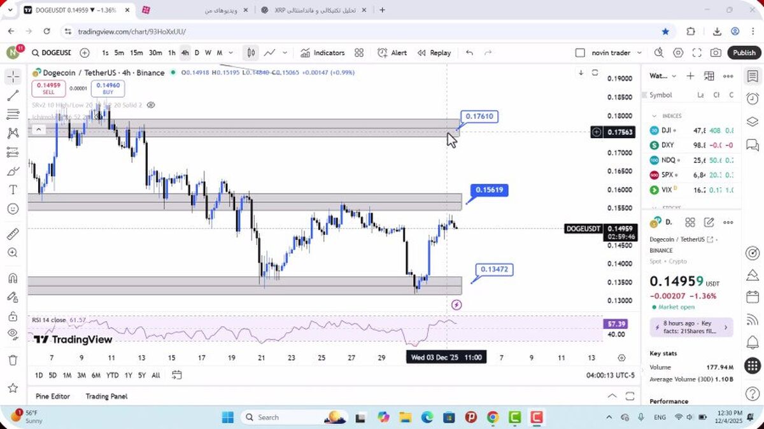
Task: Open the alerts alarm clock panel
Action: click(753, 99)
